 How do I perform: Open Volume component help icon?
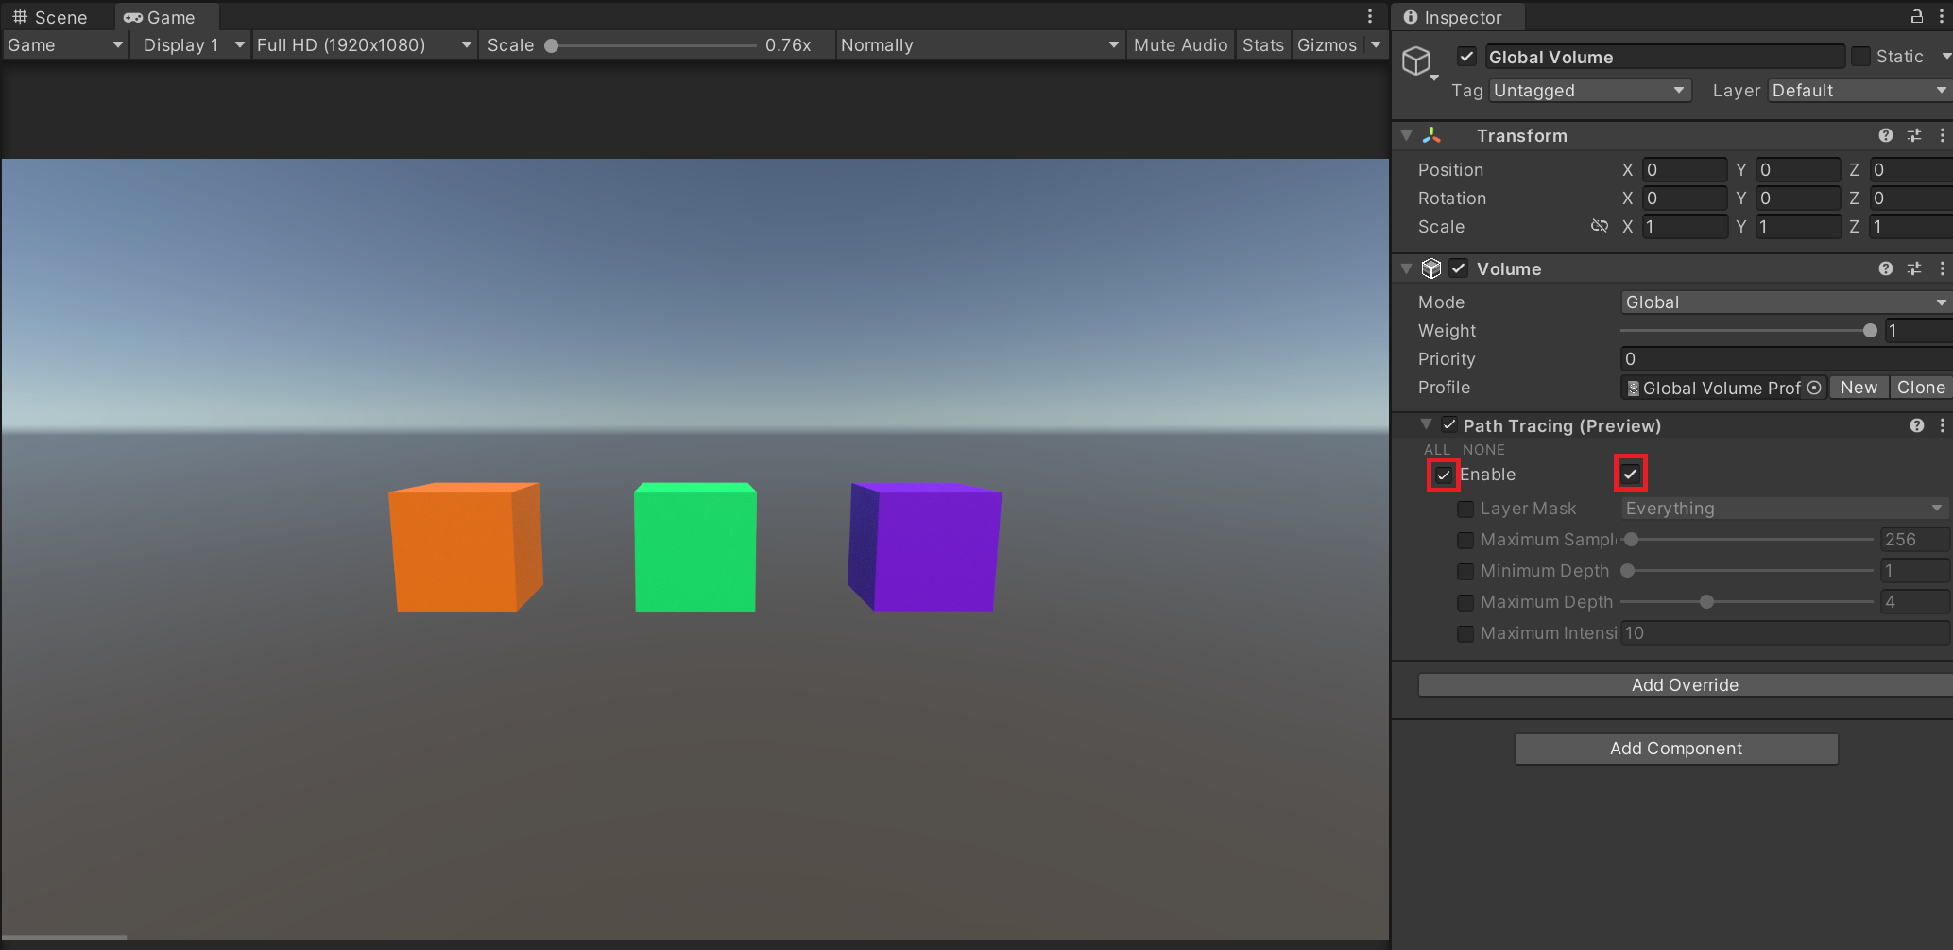(x=1885, y=268)
